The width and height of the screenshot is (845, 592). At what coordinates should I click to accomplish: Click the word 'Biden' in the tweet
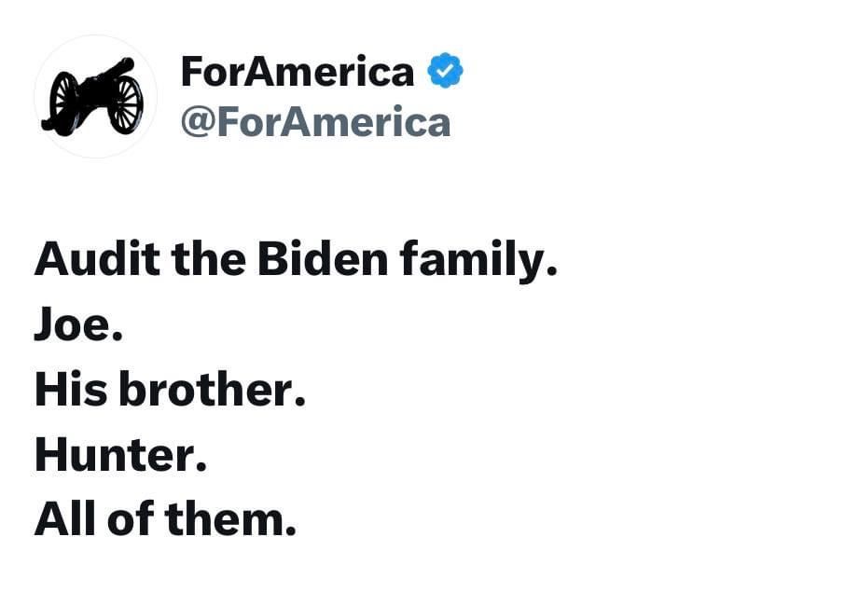click(323, 257)
